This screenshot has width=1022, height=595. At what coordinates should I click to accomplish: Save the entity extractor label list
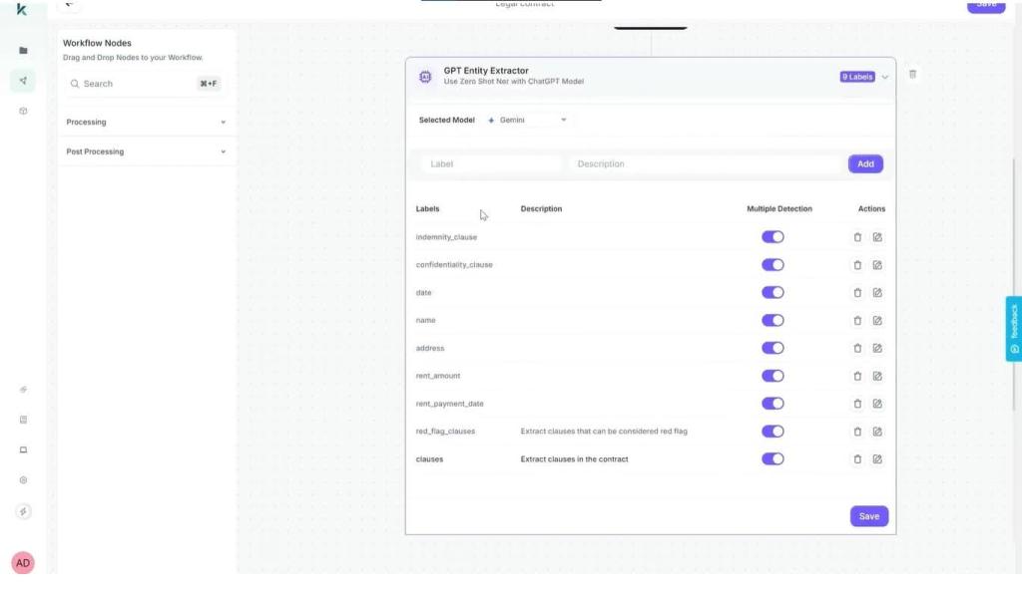[868, 515]
